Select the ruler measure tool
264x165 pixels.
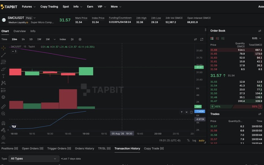click(3, 107)
